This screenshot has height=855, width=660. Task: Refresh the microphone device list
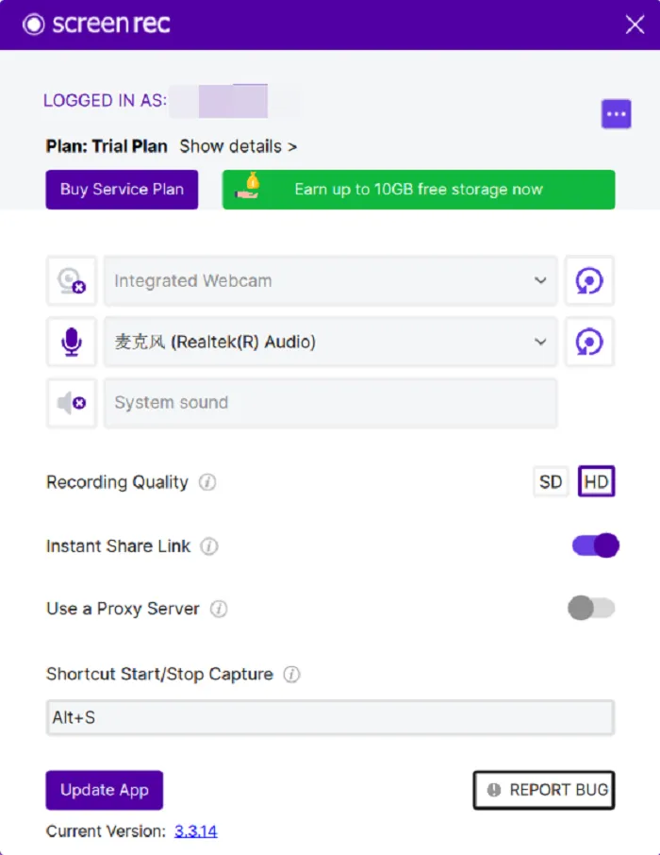(x=589, y=342)
